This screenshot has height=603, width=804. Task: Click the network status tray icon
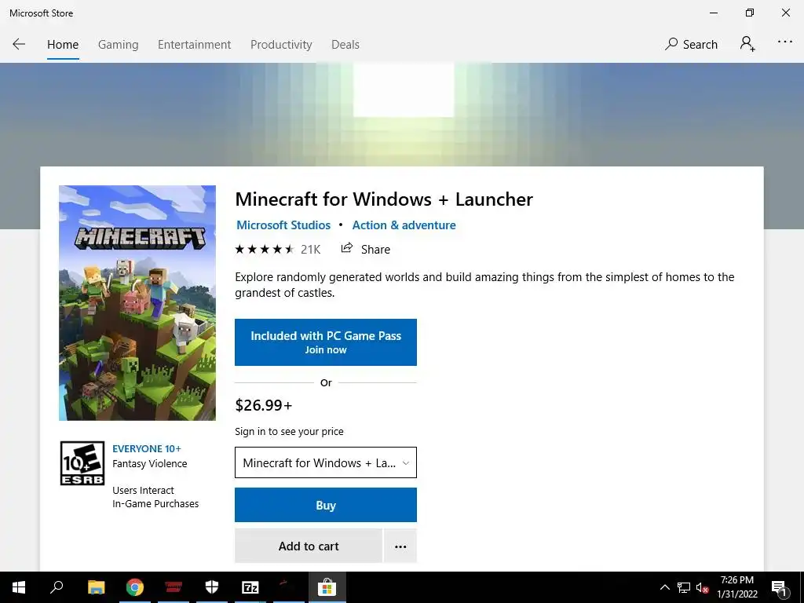point(684,587)
